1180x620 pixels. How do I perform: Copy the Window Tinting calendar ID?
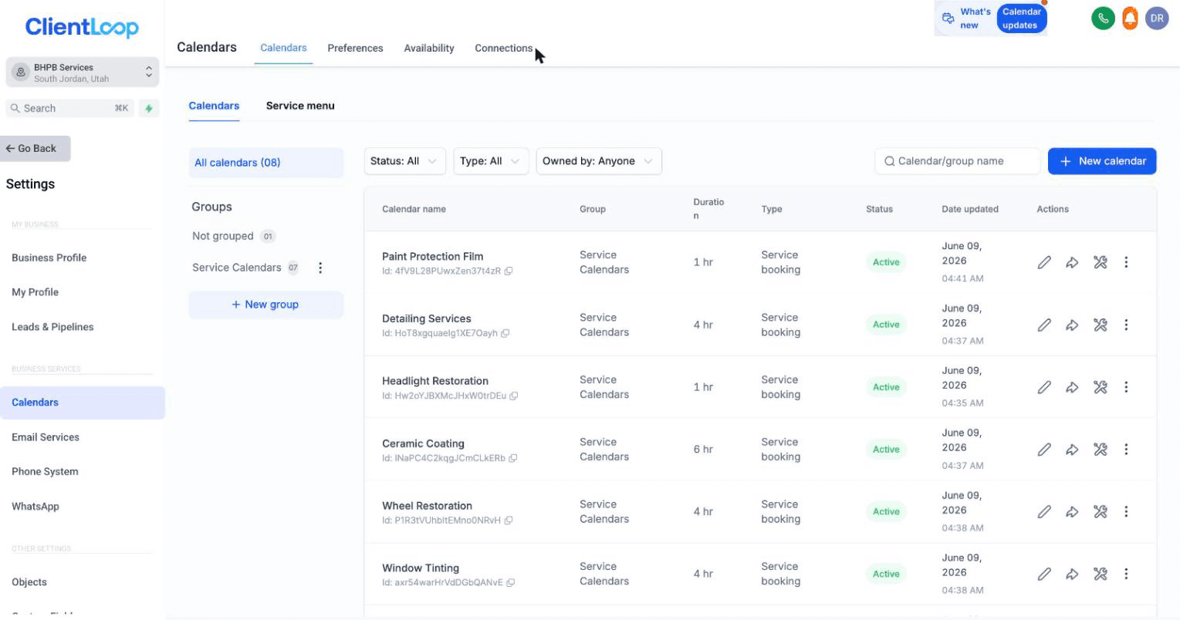[x=510, y=583]
